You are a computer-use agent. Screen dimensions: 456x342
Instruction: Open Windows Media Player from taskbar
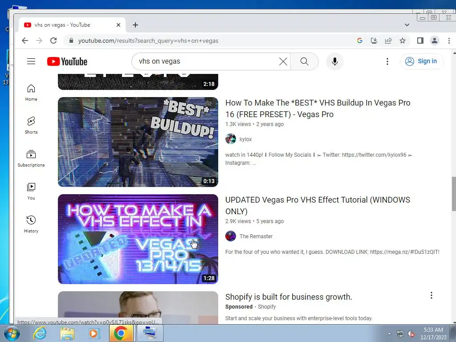[94, 333]
